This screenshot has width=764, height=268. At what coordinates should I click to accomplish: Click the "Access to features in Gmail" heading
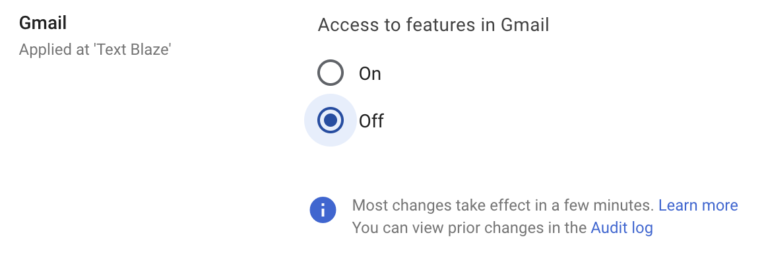point(433,25)
